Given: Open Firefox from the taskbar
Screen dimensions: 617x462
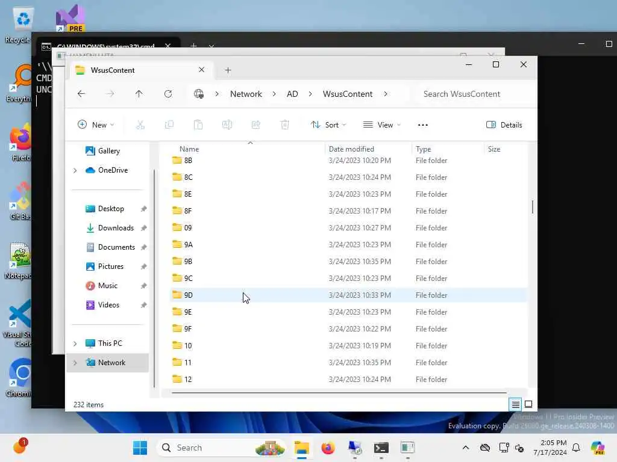Looking at the screenshot, I should 328,448.
